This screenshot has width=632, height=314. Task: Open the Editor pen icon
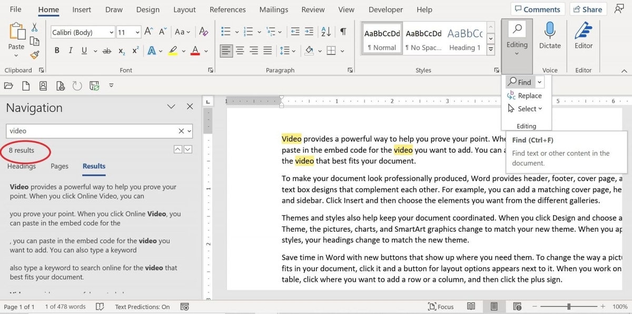[x=583, y=32]
